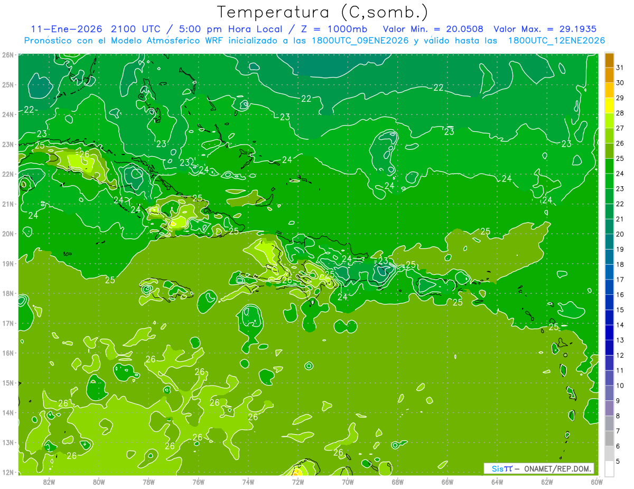634x489 pixels.
Task: Click the 'Temperatura (C,somb.)' title
Action: (x=323, y=12)
